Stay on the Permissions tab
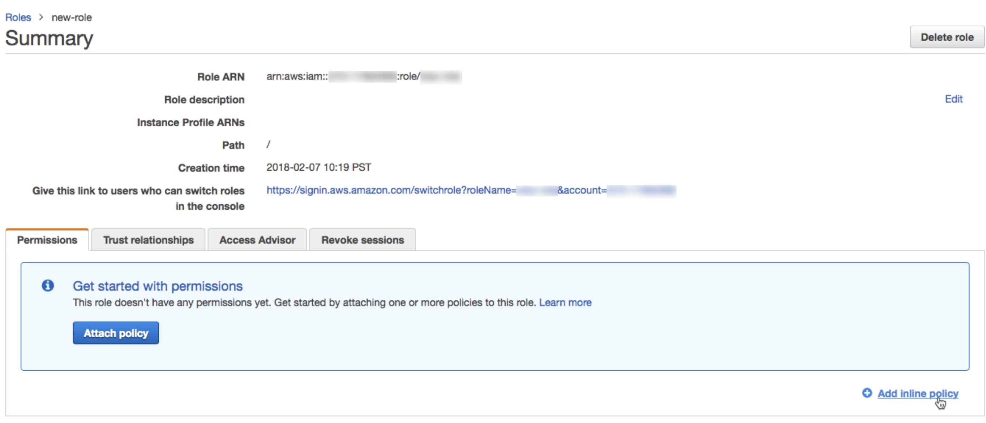 click(47, 240)
